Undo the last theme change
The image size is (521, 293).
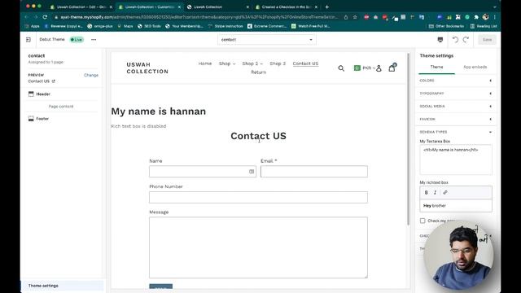(x=455, y=40)
